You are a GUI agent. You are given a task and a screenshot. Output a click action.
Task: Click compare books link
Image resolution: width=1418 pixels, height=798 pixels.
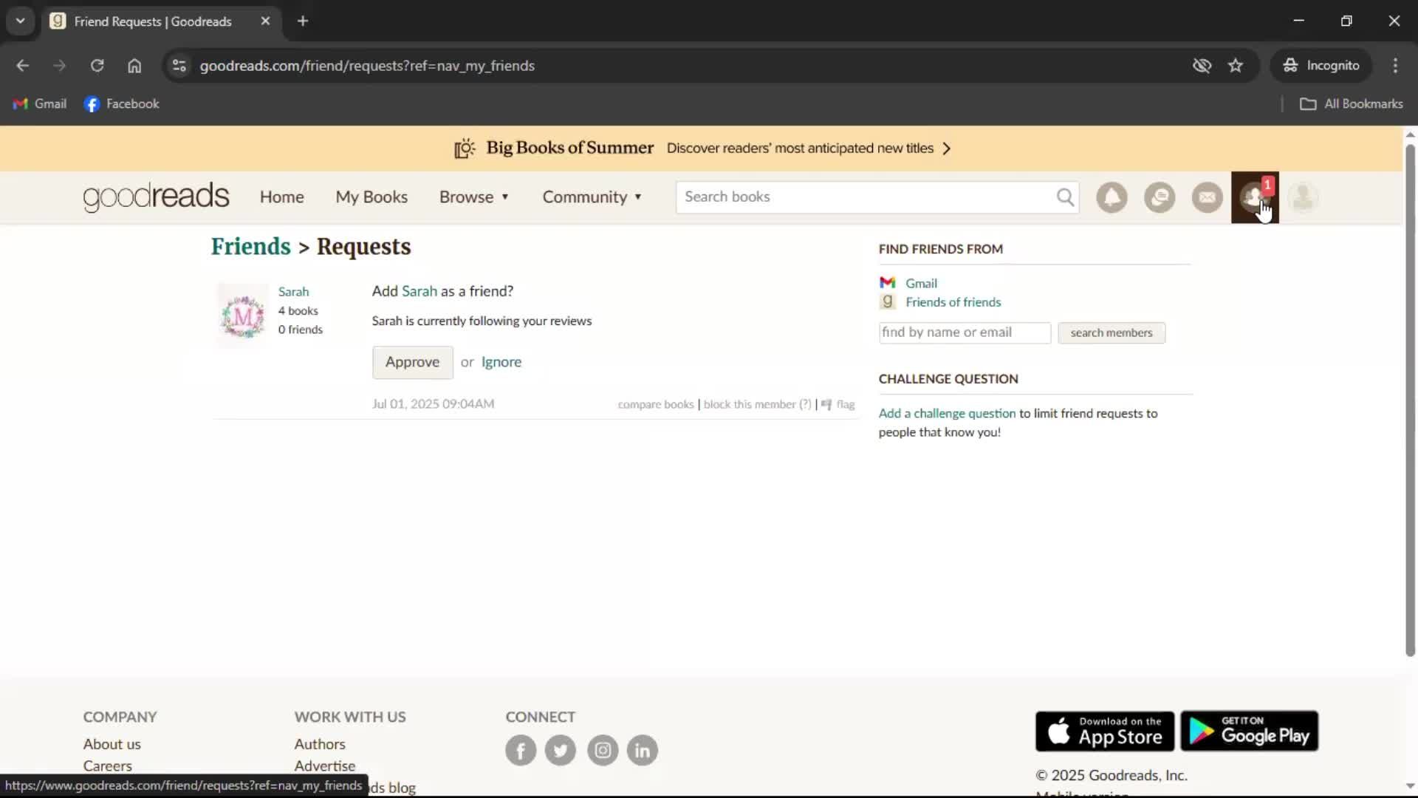[x=655, y=404]
